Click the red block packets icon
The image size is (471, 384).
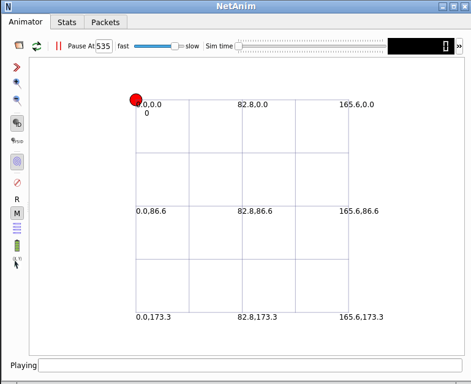pyautogui.click(x=17, y=183)
